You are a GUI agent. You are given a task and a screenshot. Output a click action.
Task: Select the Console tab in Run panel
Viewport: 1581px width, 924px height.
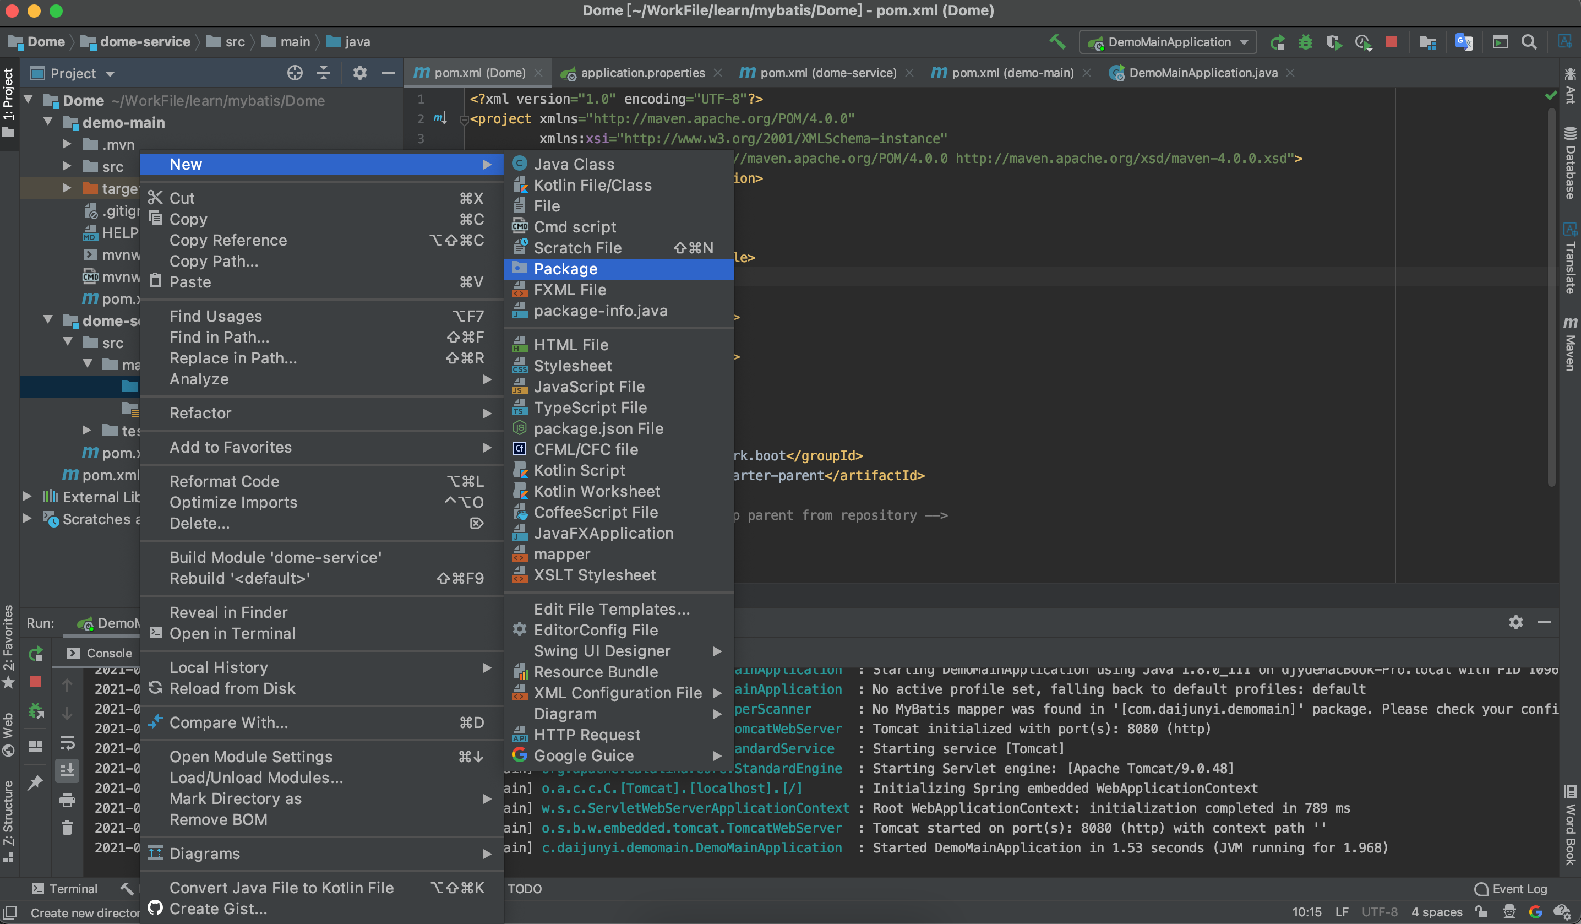(x=100, y=653)
